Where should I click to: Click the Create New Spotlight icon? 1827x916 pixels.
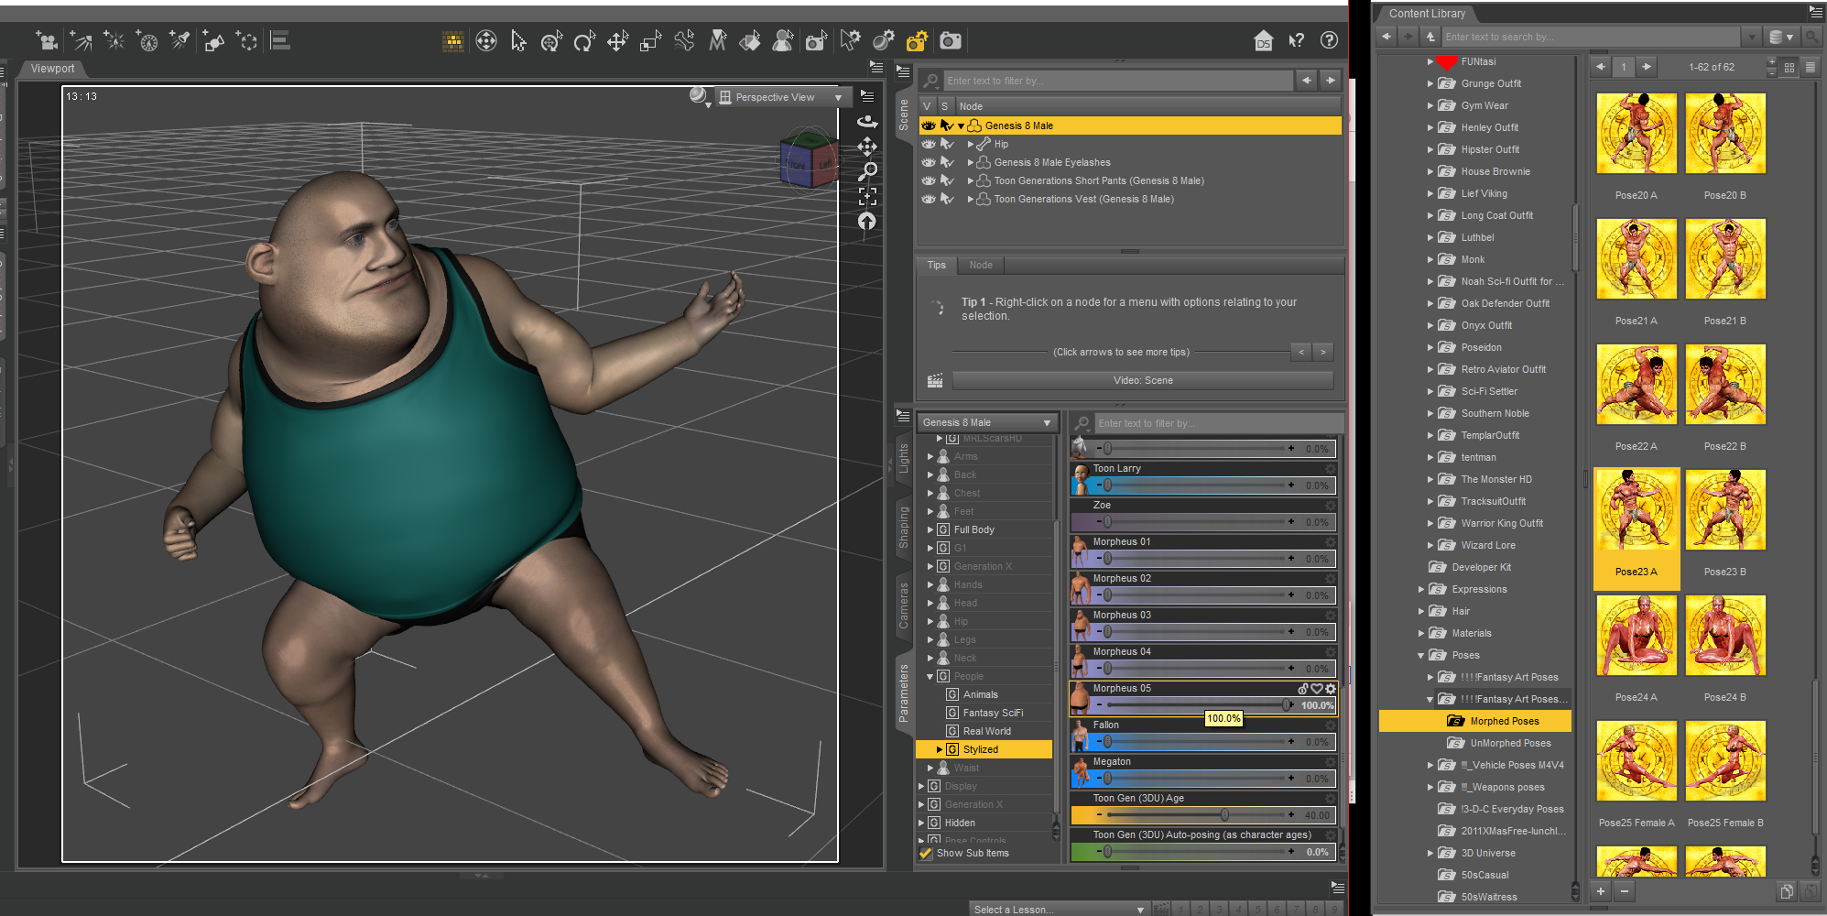point(179,41)
